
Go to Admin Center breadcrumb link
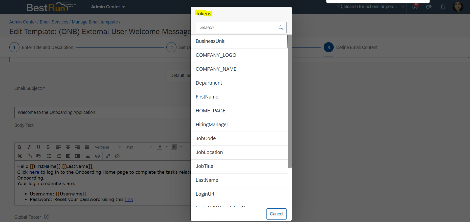(23, 22)
